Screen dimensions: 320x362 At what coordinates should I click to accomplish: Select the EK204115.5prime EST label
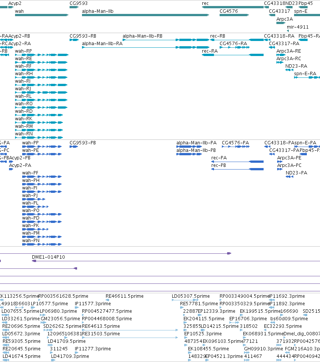[204, 319]
